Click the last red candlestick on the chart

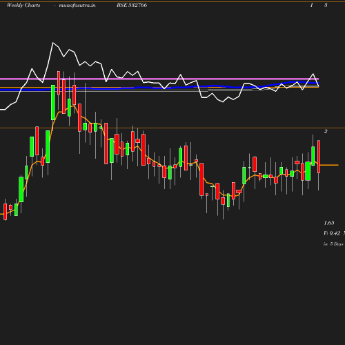point(319,157)
